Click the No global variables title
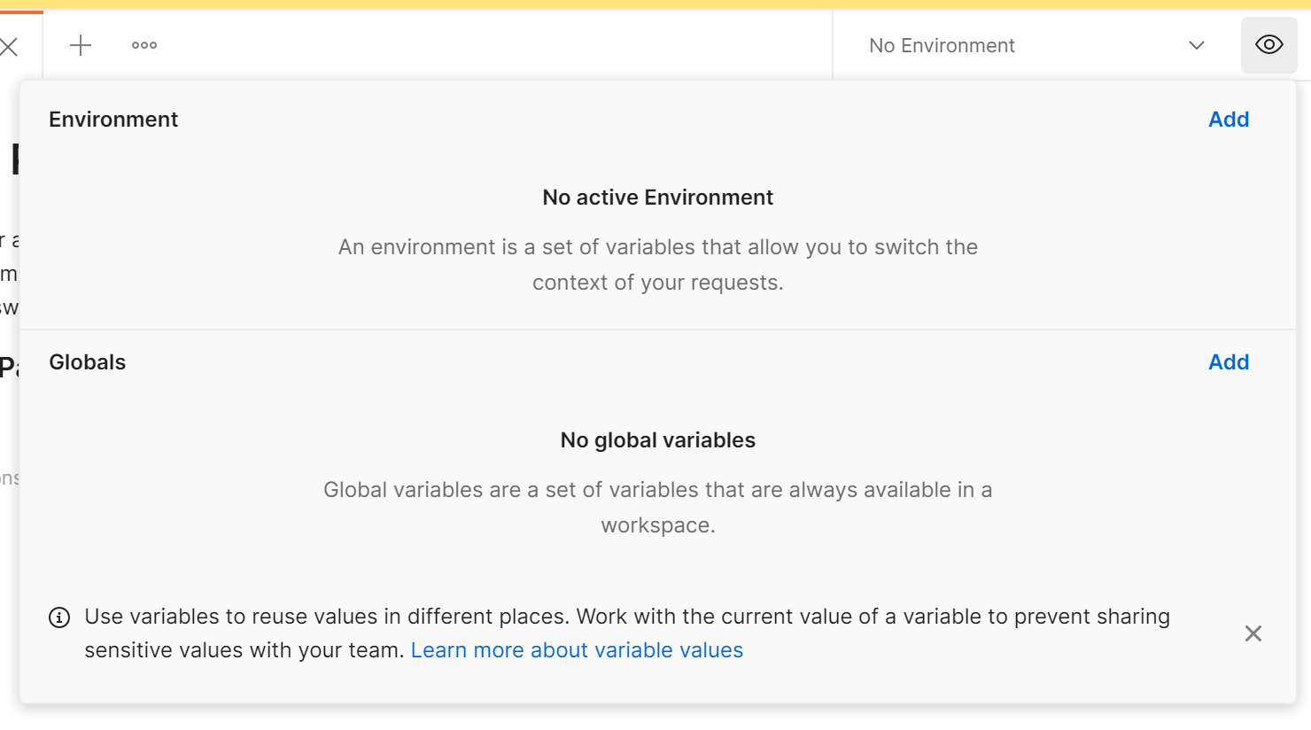Viewport: 1311px width, 730px height. (658, 440)
